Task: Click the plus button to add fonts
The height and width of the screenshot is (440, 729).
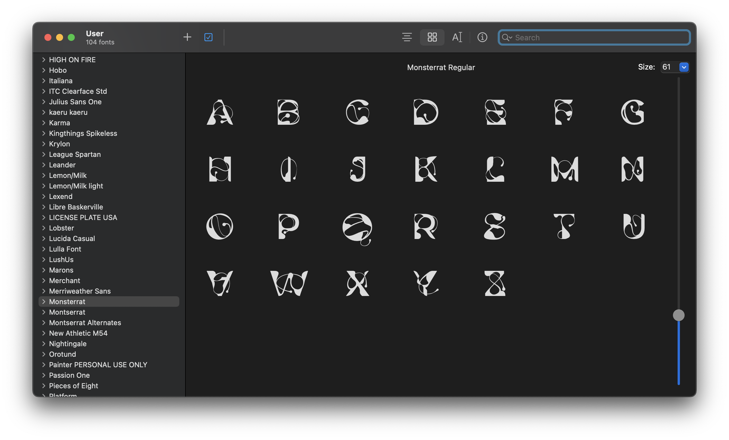Action: (x=187, y=37)
